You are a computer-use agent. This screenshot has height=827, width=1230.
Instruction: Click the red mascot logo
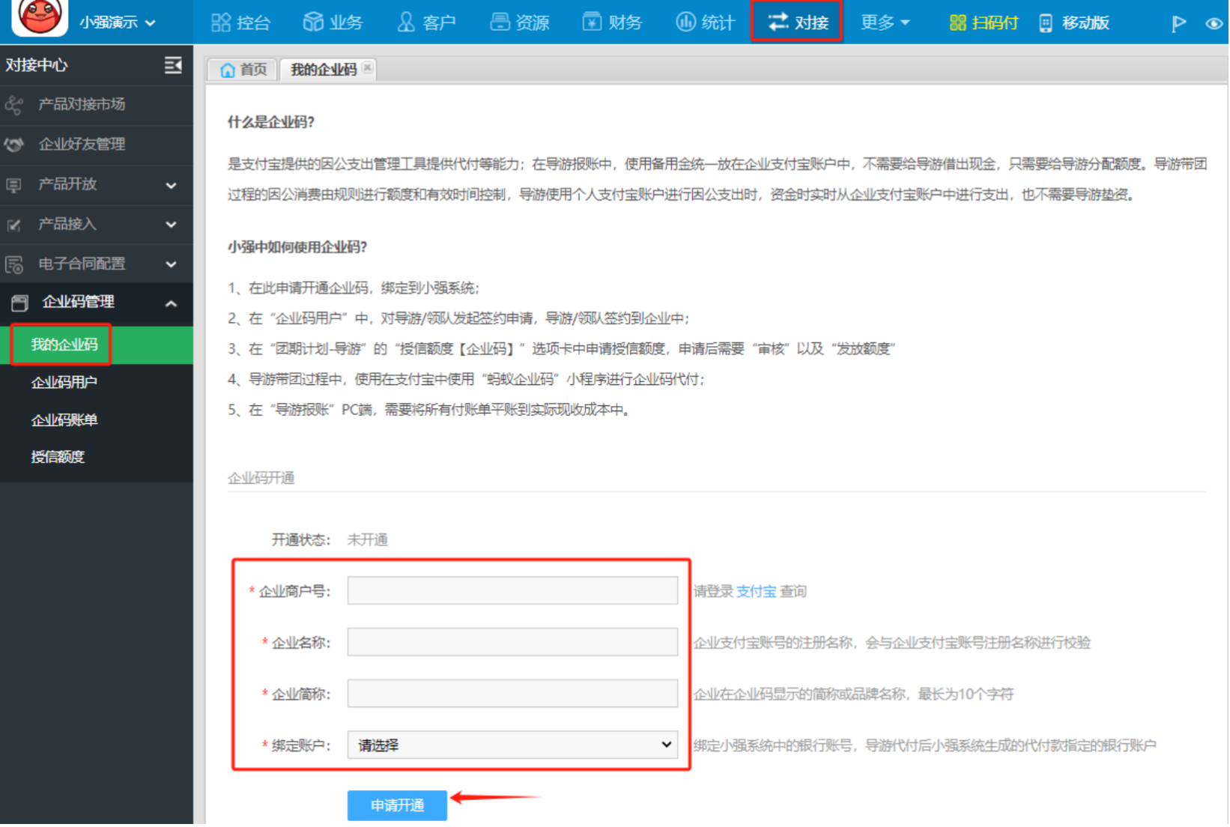point(39,16)
